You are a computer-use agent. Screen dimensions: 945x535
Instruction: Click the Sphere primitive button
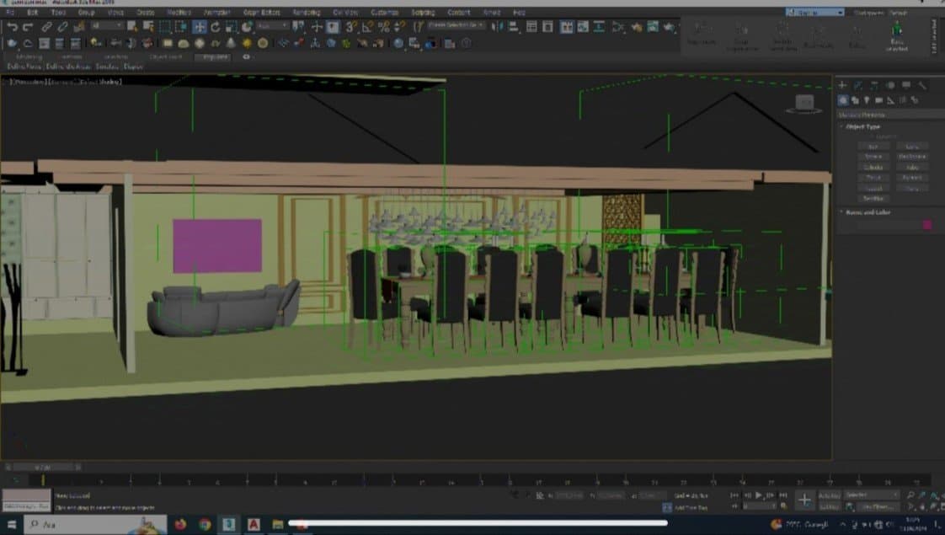(873, 157)
